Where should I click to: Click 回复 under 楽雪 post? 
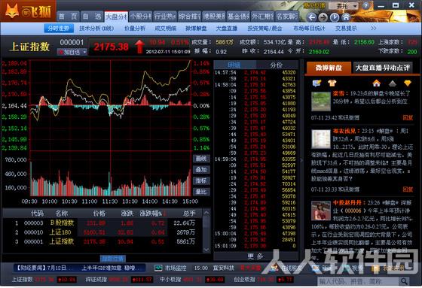[408, 117]
